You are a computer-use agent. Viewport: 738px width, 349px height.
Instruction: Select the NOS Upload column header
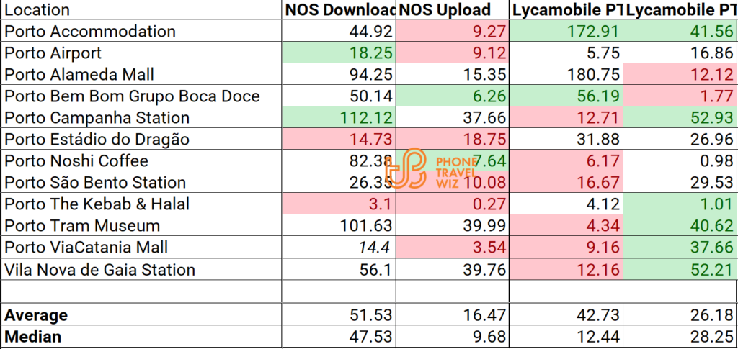[x=453, y=10]
